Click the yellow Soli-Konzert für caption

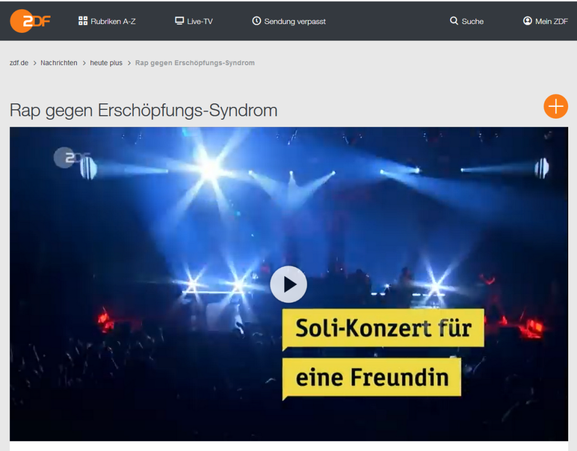(383, 328)
